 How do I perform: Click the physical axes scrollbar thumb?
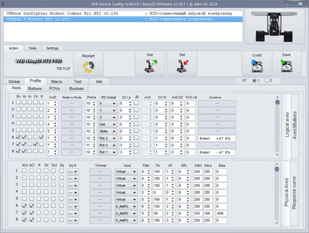tap(277, 169)
